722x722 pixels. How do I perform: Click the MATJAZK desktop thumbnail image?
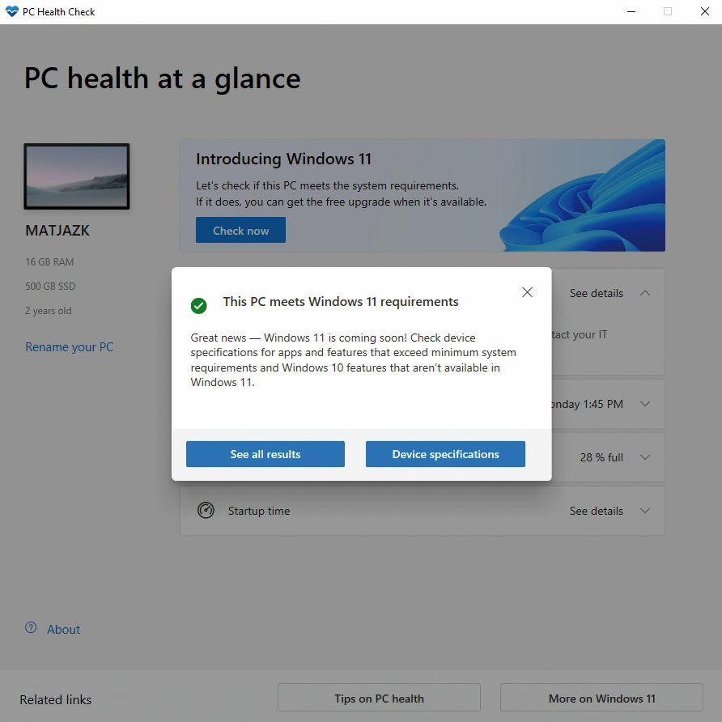pyautogui.click(x=77, y=176)
